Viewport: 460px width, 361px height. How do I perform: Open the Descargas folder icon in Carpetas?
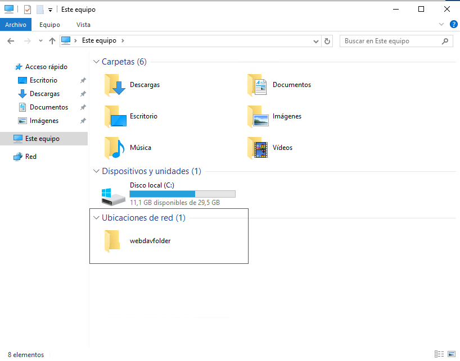[x=115, y=85]
